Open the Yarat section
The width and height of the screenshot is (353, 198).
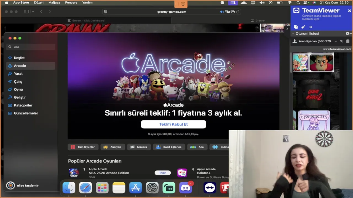pos(31,74)
